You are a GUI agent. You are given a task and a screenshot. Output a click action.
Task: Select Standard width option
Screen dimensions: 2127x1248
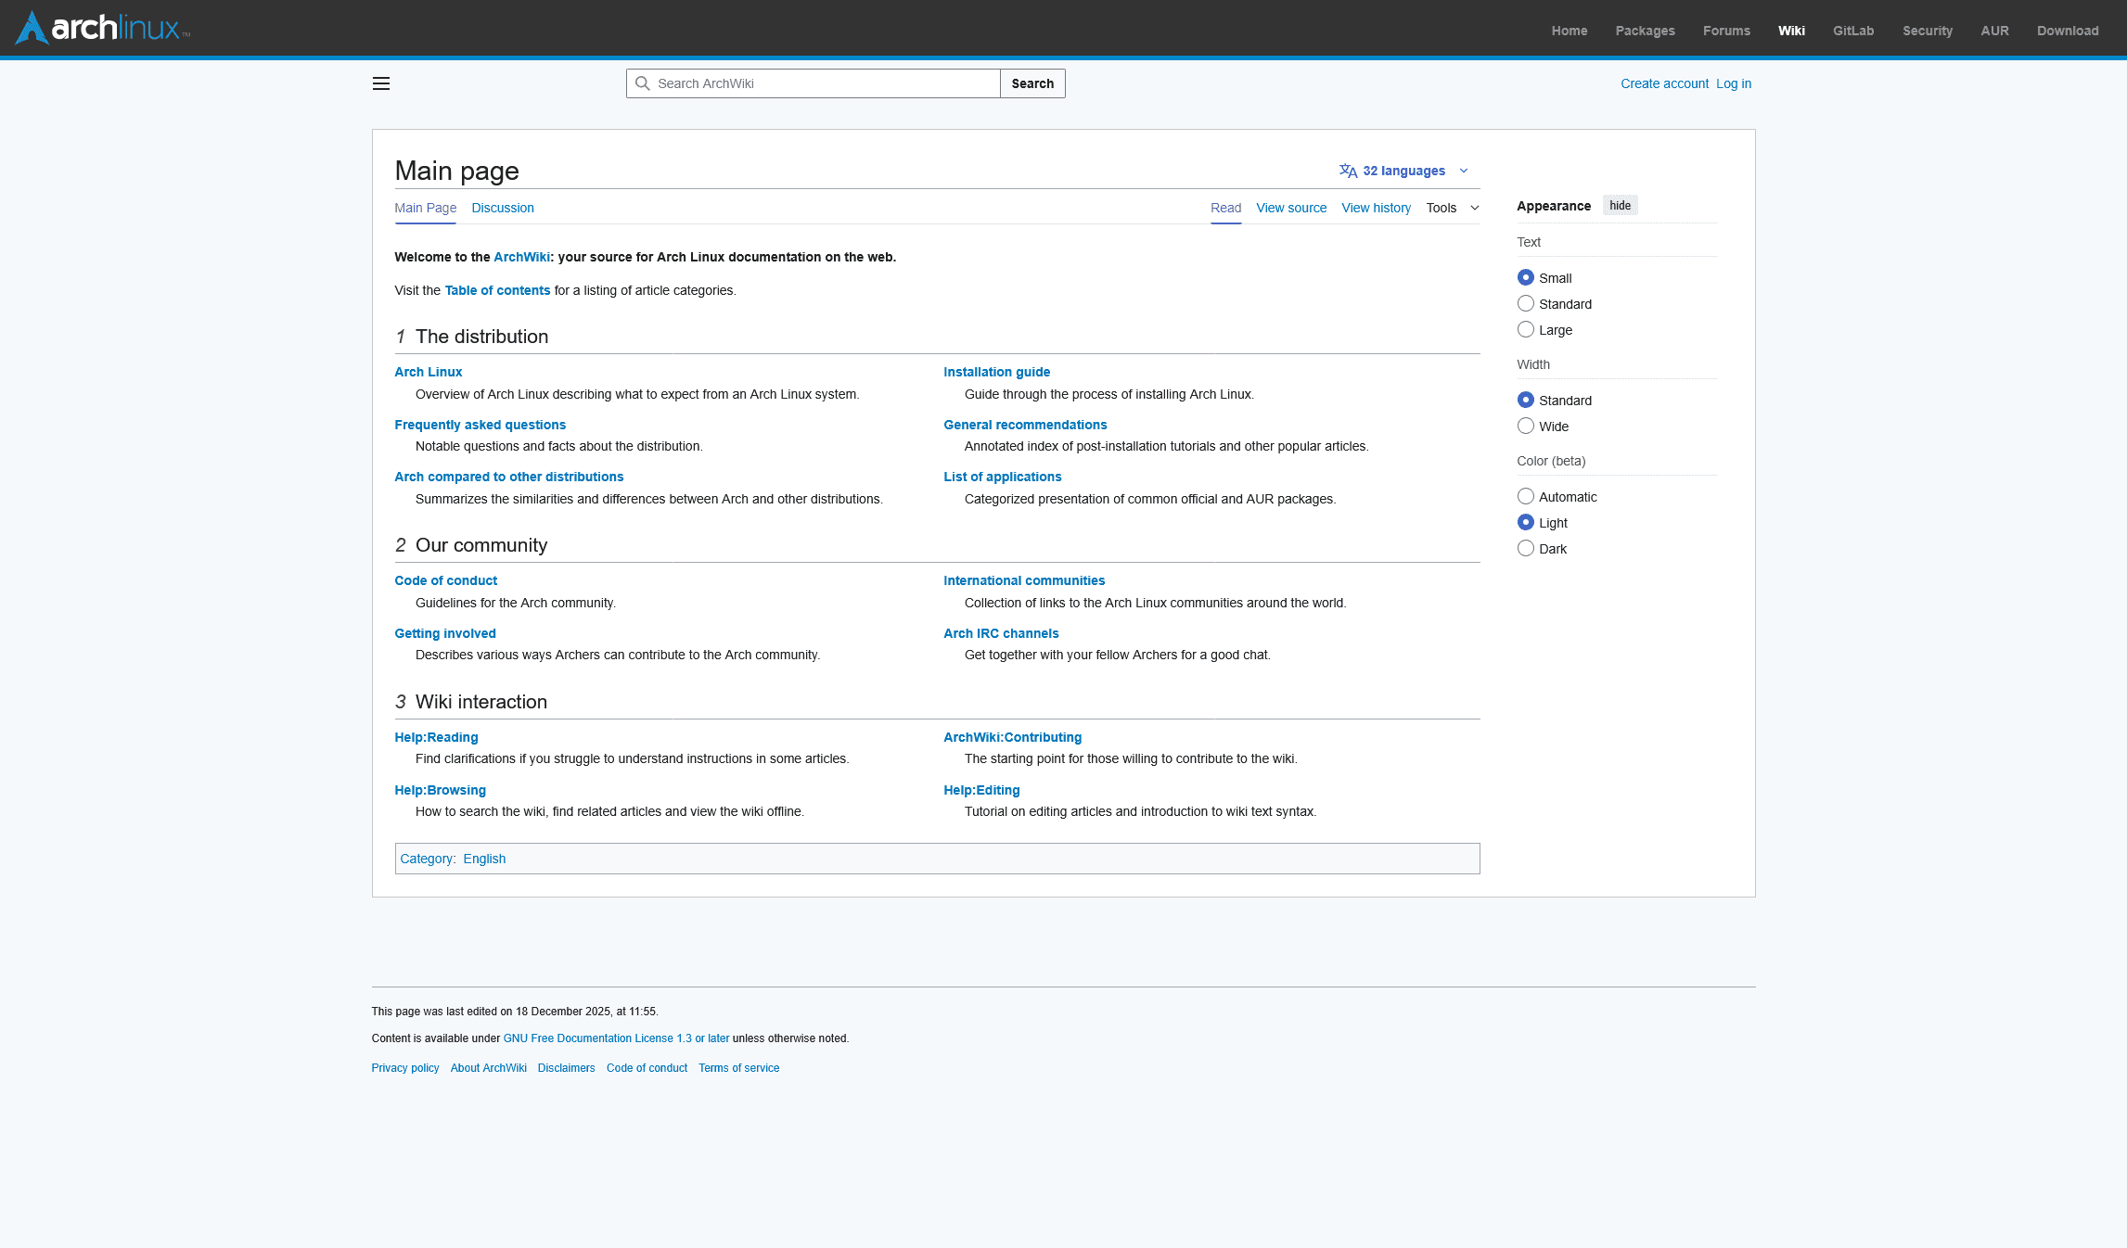pyautogui.click(x=1526, y=400)
